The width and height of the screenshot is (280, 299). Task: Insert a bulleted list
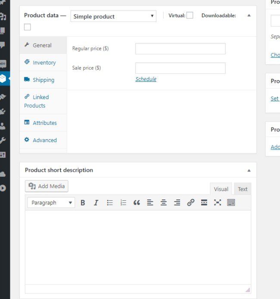click(110, 202)
